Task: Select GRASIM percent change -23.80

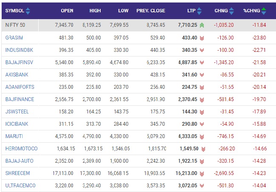Action: tap(259, 38)
